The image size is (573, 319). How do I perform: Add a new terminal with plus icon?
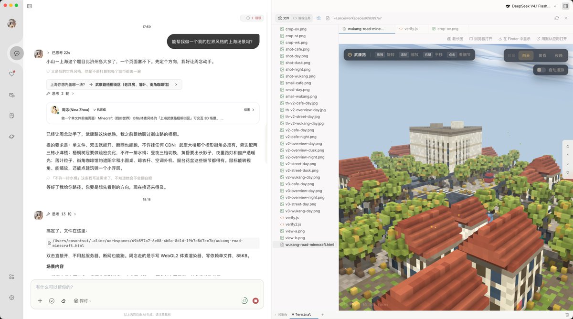(322, 315)
